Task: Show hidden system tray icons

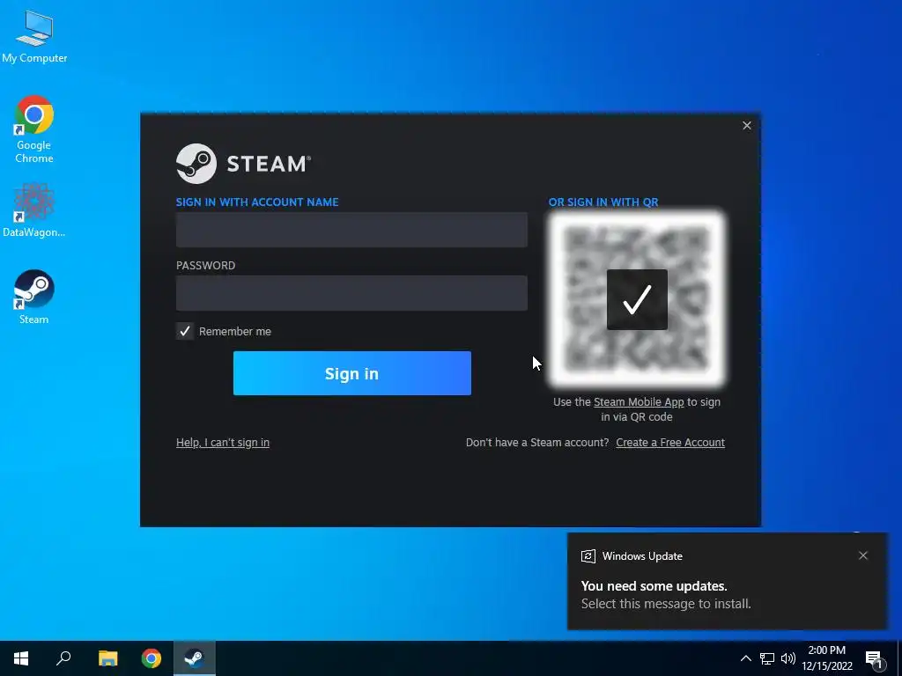Action: pos(745,658)
